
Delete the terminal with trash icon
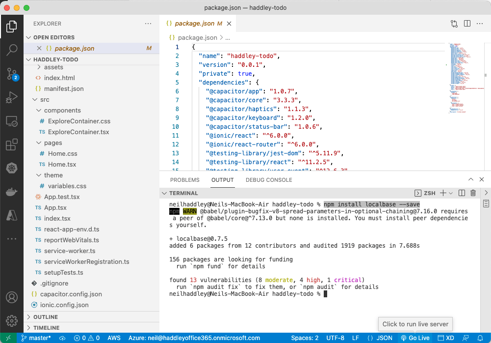[x=473, y=193]
